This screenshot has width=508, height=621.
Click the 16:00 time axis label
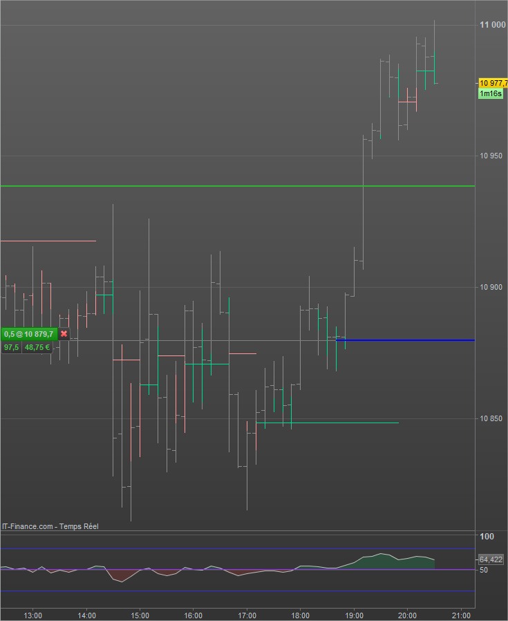coord(194,615)
